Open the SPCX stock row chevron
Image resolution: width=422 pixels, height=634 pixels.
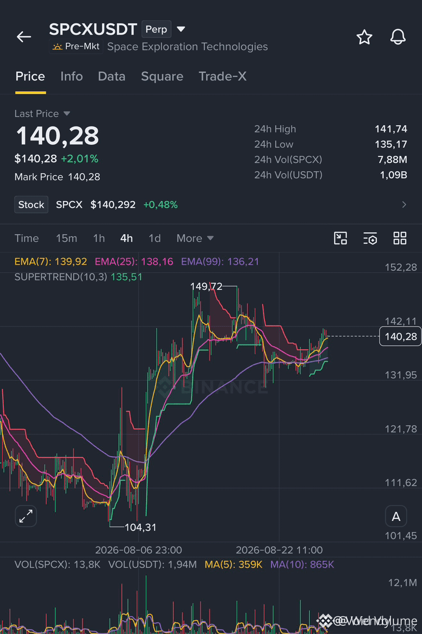[404, 205]
